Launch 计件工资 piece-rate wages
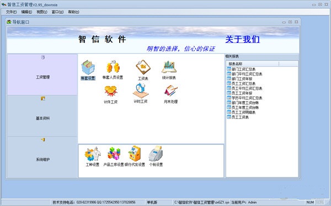 pyautogui.click(x=110, y=95)
